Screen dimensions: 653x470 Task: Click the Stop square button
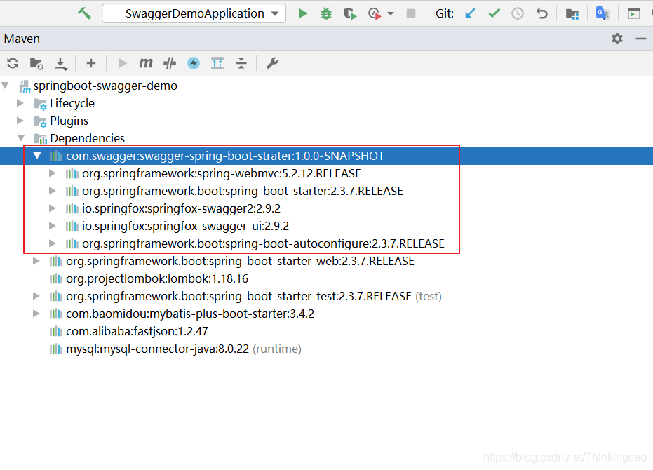click(x=411, y=14)
